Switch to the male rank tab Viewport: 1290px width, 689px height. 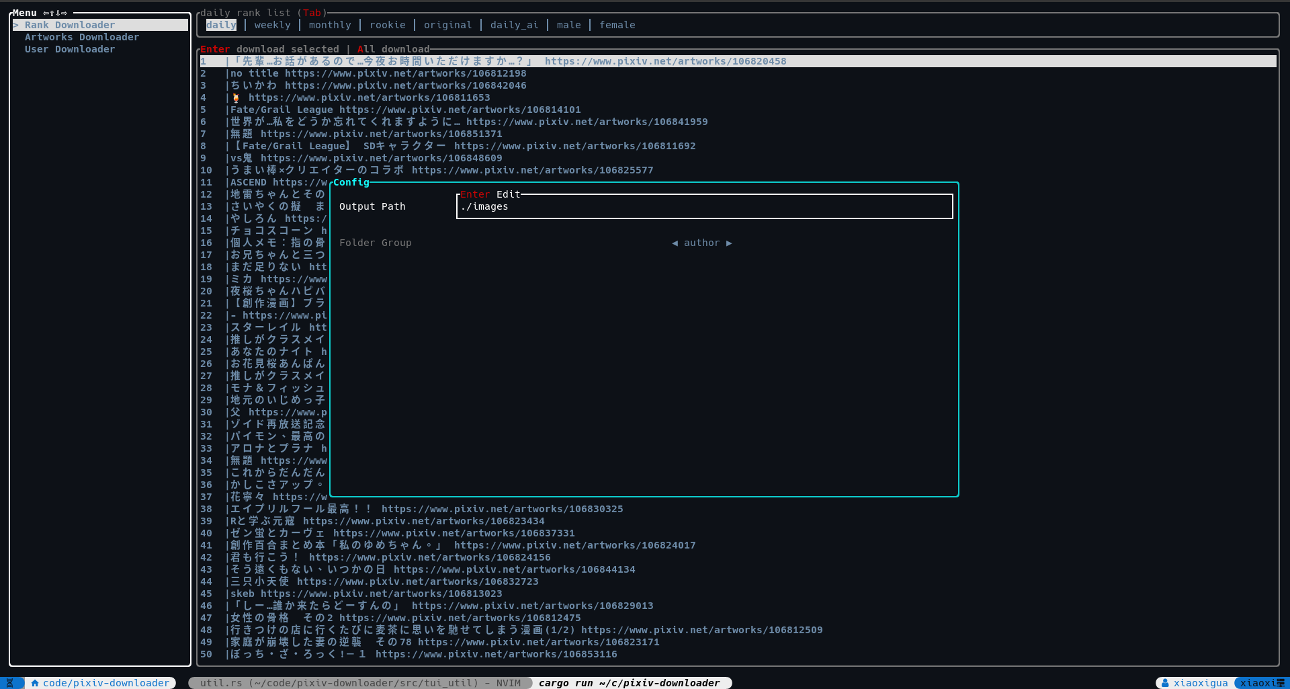tap(568, 25)
